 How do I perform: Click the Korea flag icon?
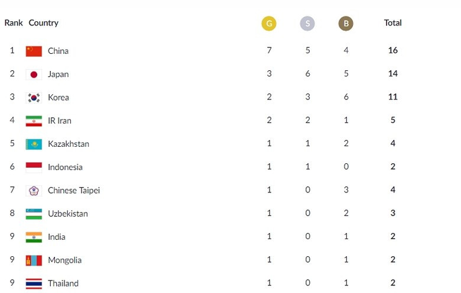(x=34, y=98)
